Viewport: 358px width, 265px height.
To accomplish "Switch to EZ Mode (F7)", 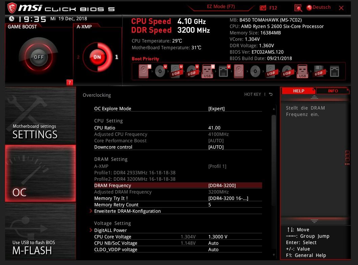I will pos(221,7).
